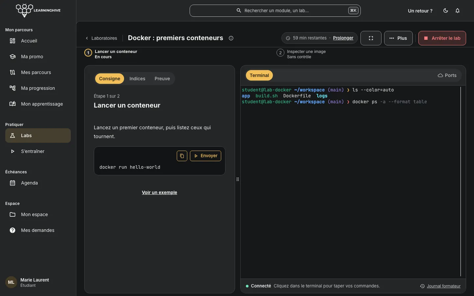Viewport: 474px width, 296px height.
Task: Open Marie Laurent profile menu
Action: (x=38, y=283)
